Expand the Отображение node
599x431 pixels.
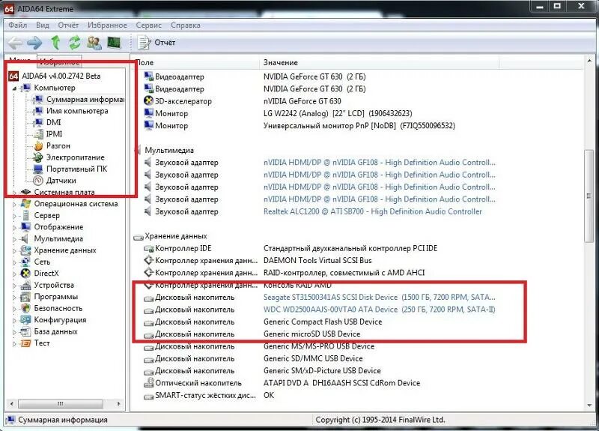point(14,228)
